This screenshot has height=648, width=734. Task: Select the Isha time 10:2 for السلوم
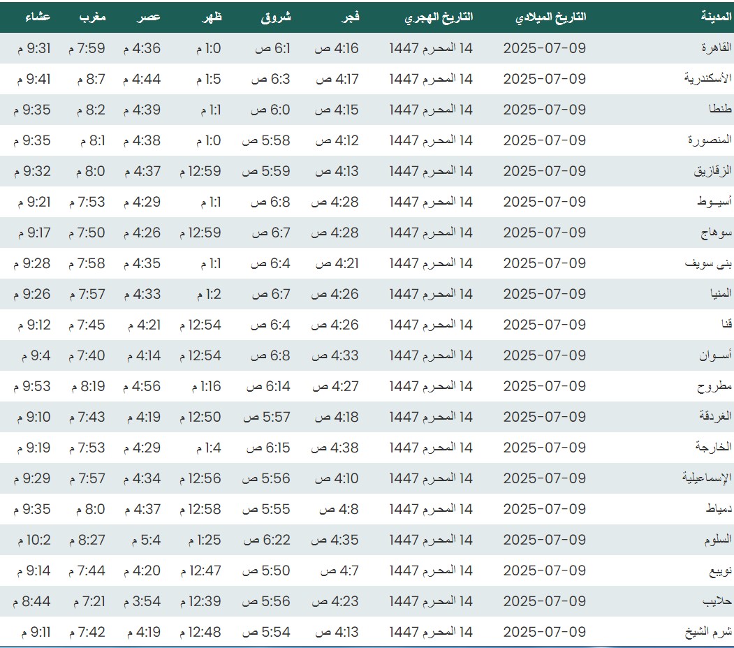(32, 540)
